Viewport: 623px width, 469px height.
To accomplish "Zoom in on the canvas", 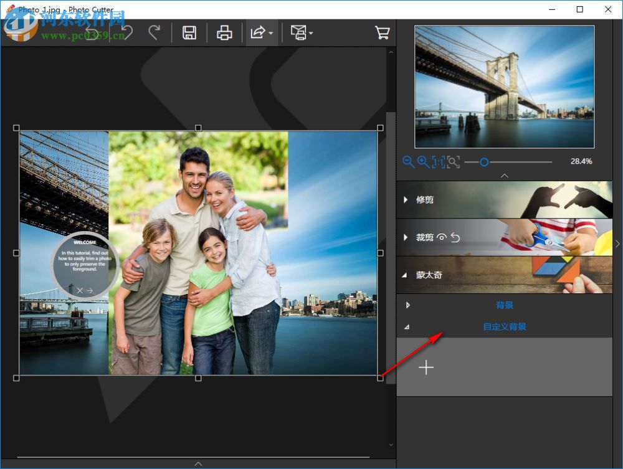I will [x=424, y=163].
